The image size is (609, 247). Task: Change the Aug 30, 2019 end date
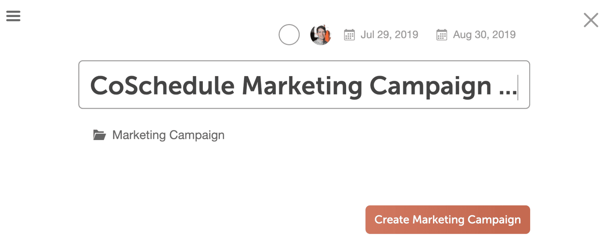(x=484, y=34)
